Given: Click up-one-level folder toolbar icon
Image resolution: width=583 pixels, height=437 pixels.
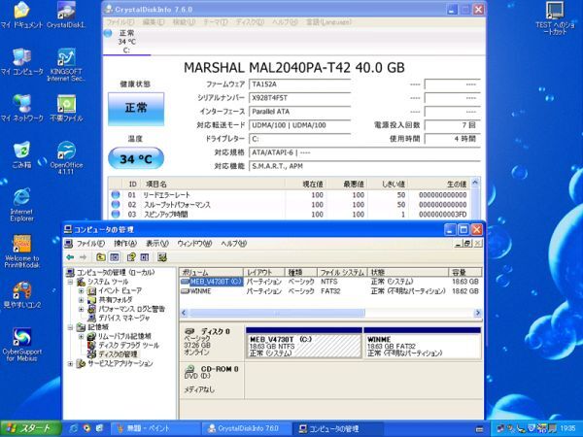Looking at the screenshot, I should 100,257.
